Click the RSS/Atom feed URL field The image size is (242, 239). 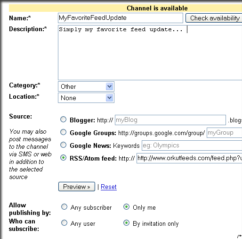point(189,158)
